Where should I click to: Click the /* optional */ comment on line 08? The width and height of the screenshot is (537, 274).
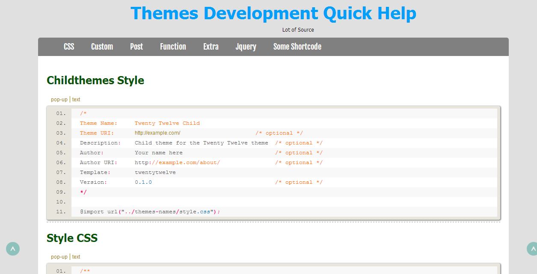[x=299, y=182]
